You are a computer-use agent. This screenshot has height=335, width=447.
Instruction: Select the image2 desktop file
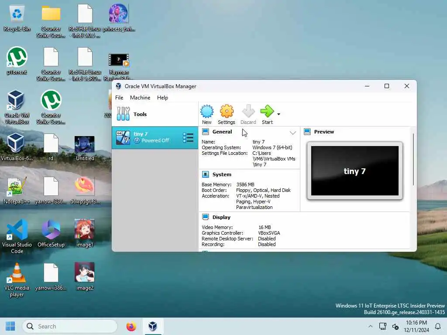[85, 277]
